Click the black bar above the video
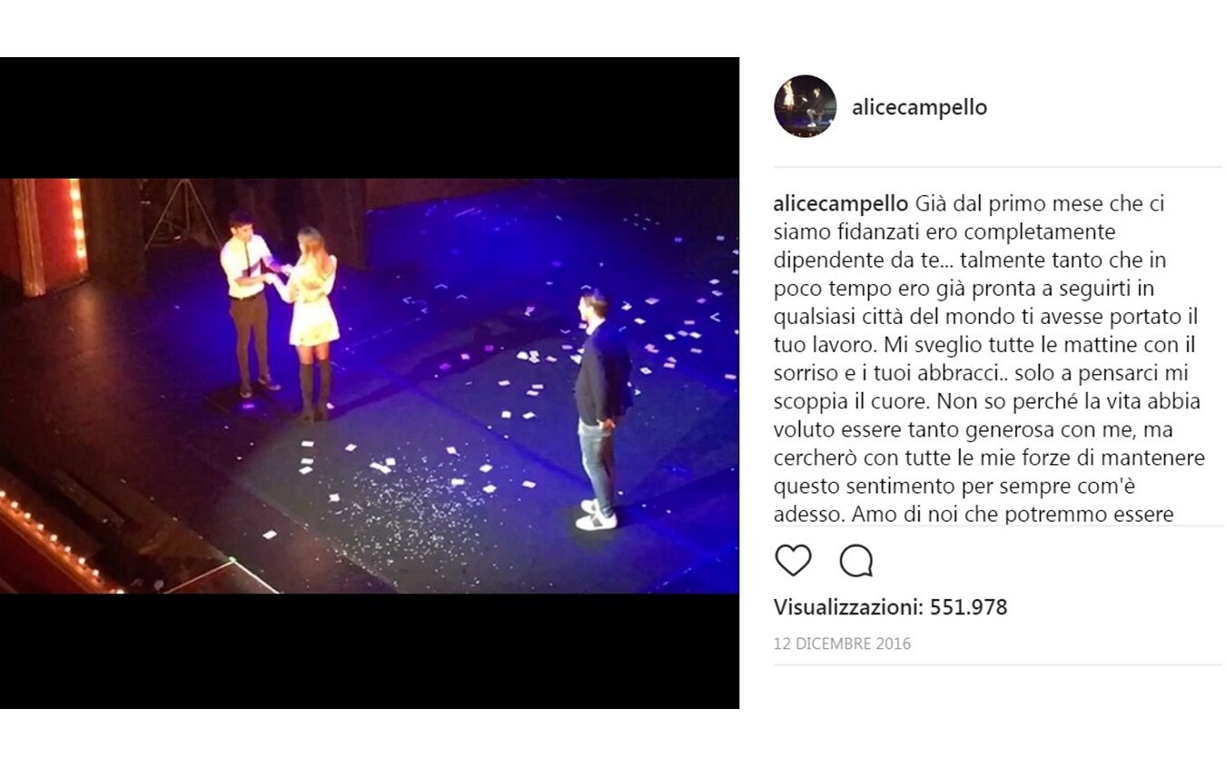The width and height of the screenshot is (1226, 767). [370, 117]
